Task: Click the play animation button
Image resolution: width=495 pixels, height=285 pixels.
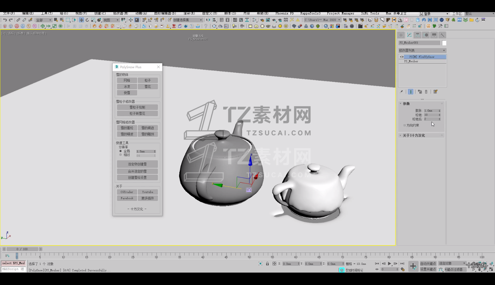Action: (389, 264)
